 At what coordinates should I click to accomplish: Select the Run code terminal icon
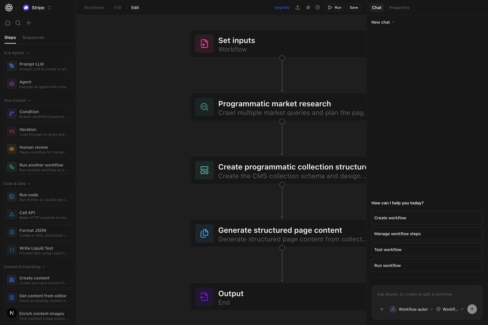click(12, 197)
